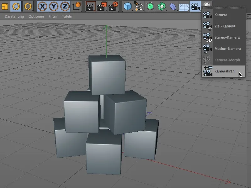Screen dimensions: 251x188
Task: Switch the coordinate system toggle
Action: [76, 6]
